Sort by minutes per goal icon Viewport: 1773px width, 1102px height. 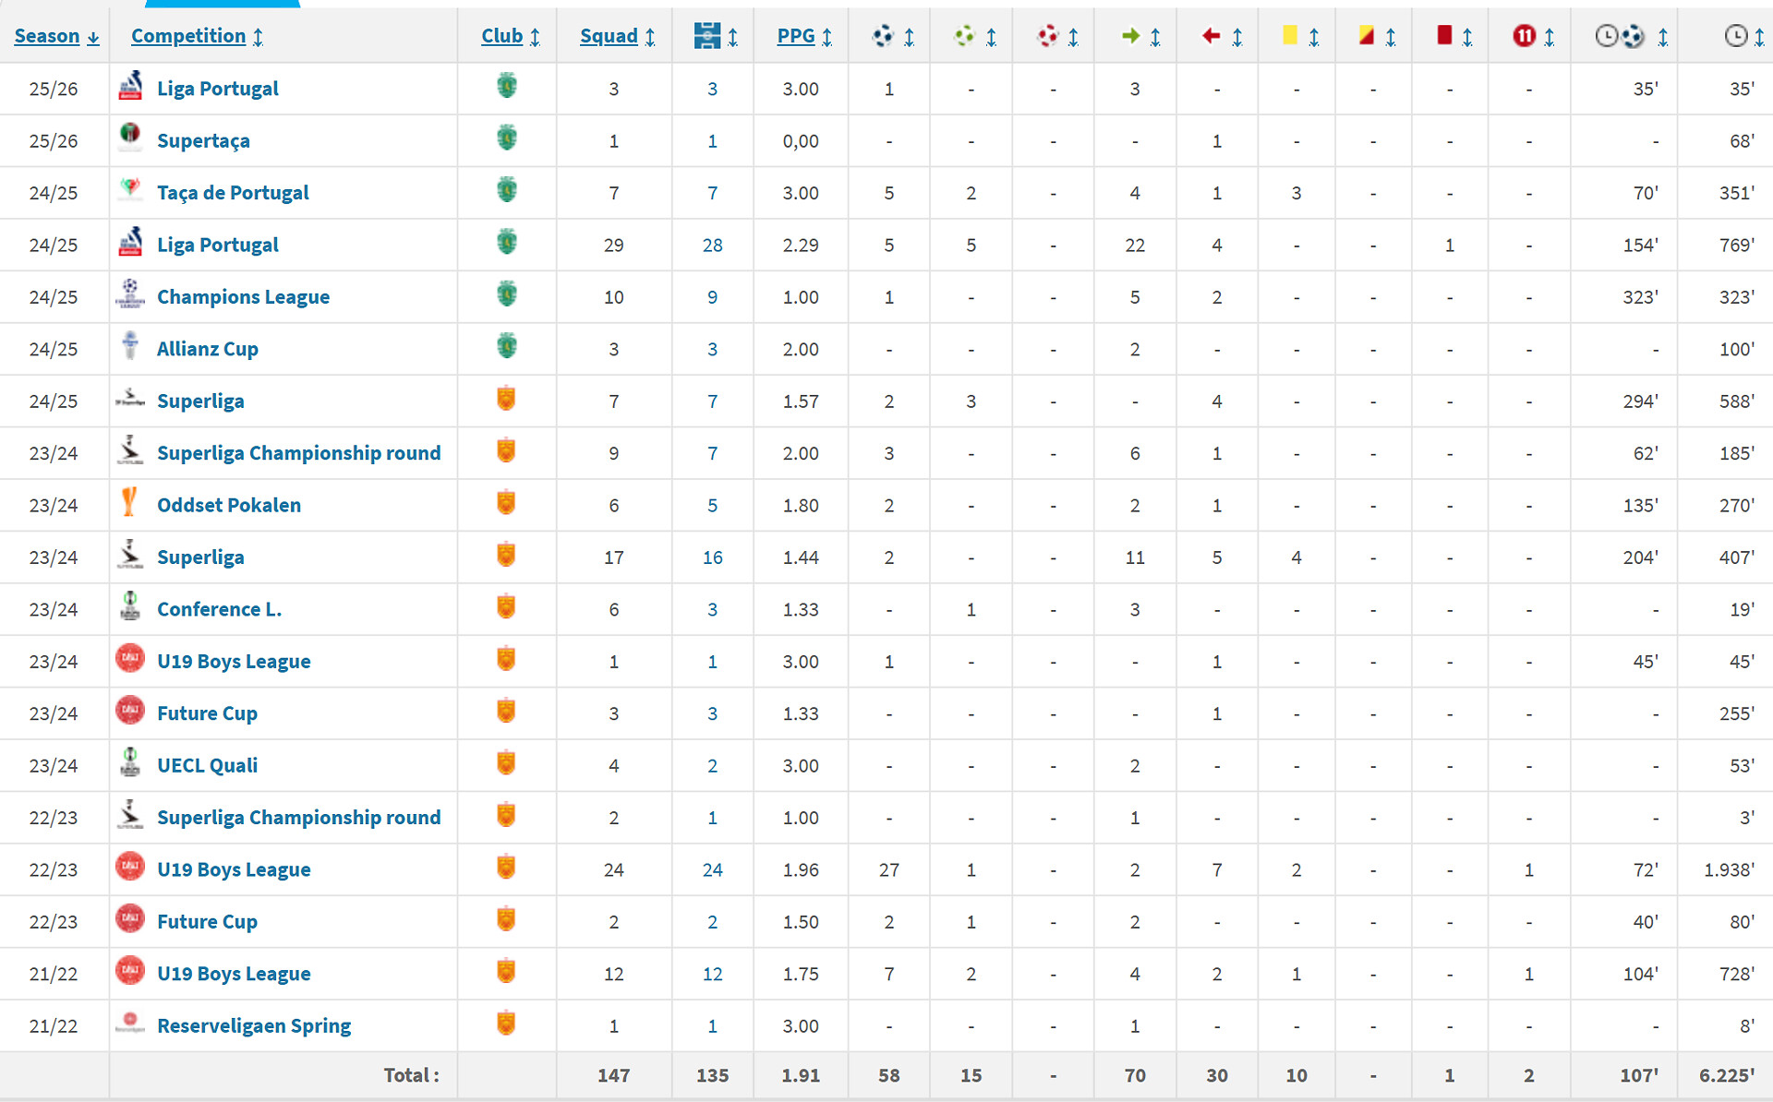pyautogui.click(x=1621, y=36)
